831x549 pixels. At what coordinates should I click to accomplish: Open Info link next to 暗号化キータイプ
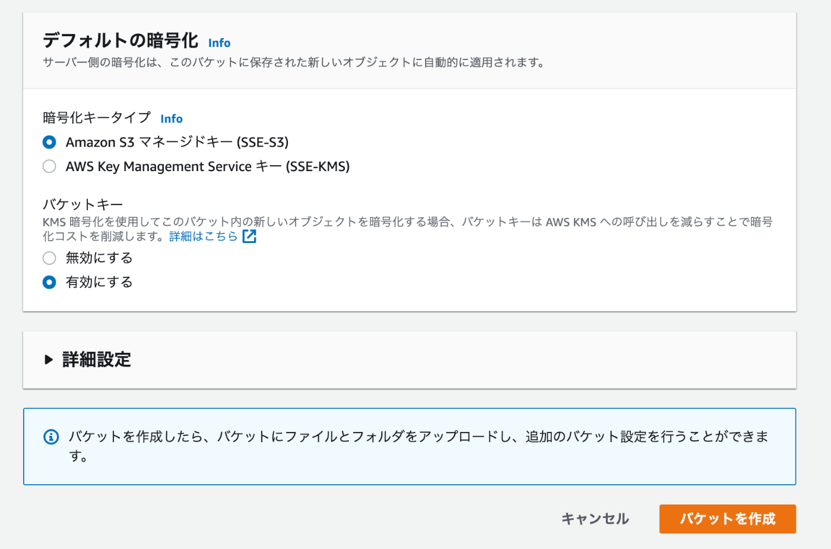[x=172, y=119]
